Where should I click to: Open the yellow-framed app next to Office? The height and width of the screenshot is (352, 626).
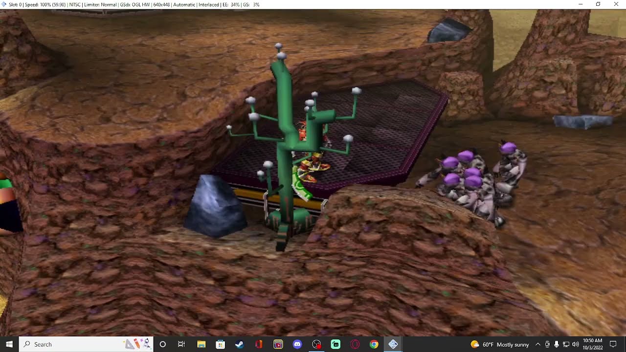[x=278, y=344]
